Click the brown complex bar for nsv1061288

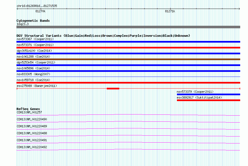[128, 59]
